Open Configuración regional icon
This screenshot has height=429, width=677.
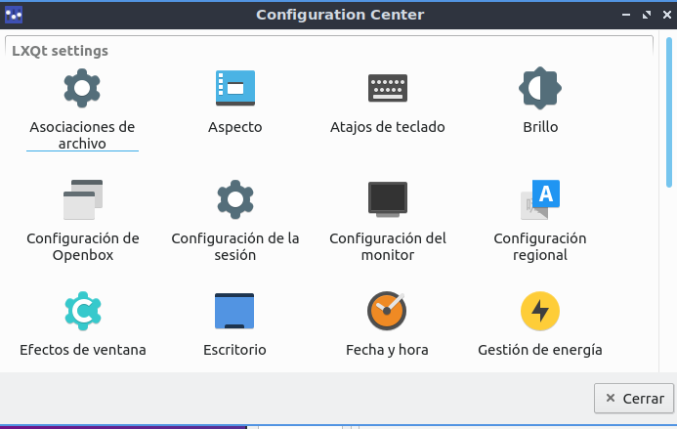[539, 199]
